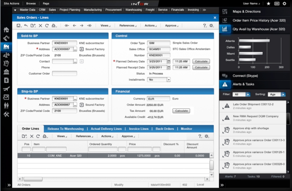Click New line icon in Order Lines toolbar
Screen dimensions: 292x191
(24, 136)
